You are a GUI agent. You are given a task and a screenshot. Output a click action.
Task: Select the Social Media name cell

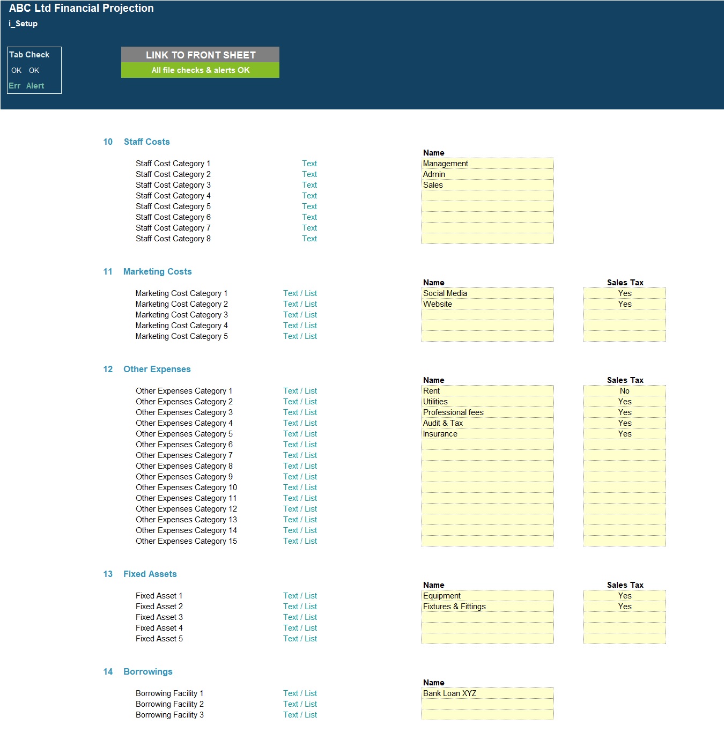tap(487, 293)
